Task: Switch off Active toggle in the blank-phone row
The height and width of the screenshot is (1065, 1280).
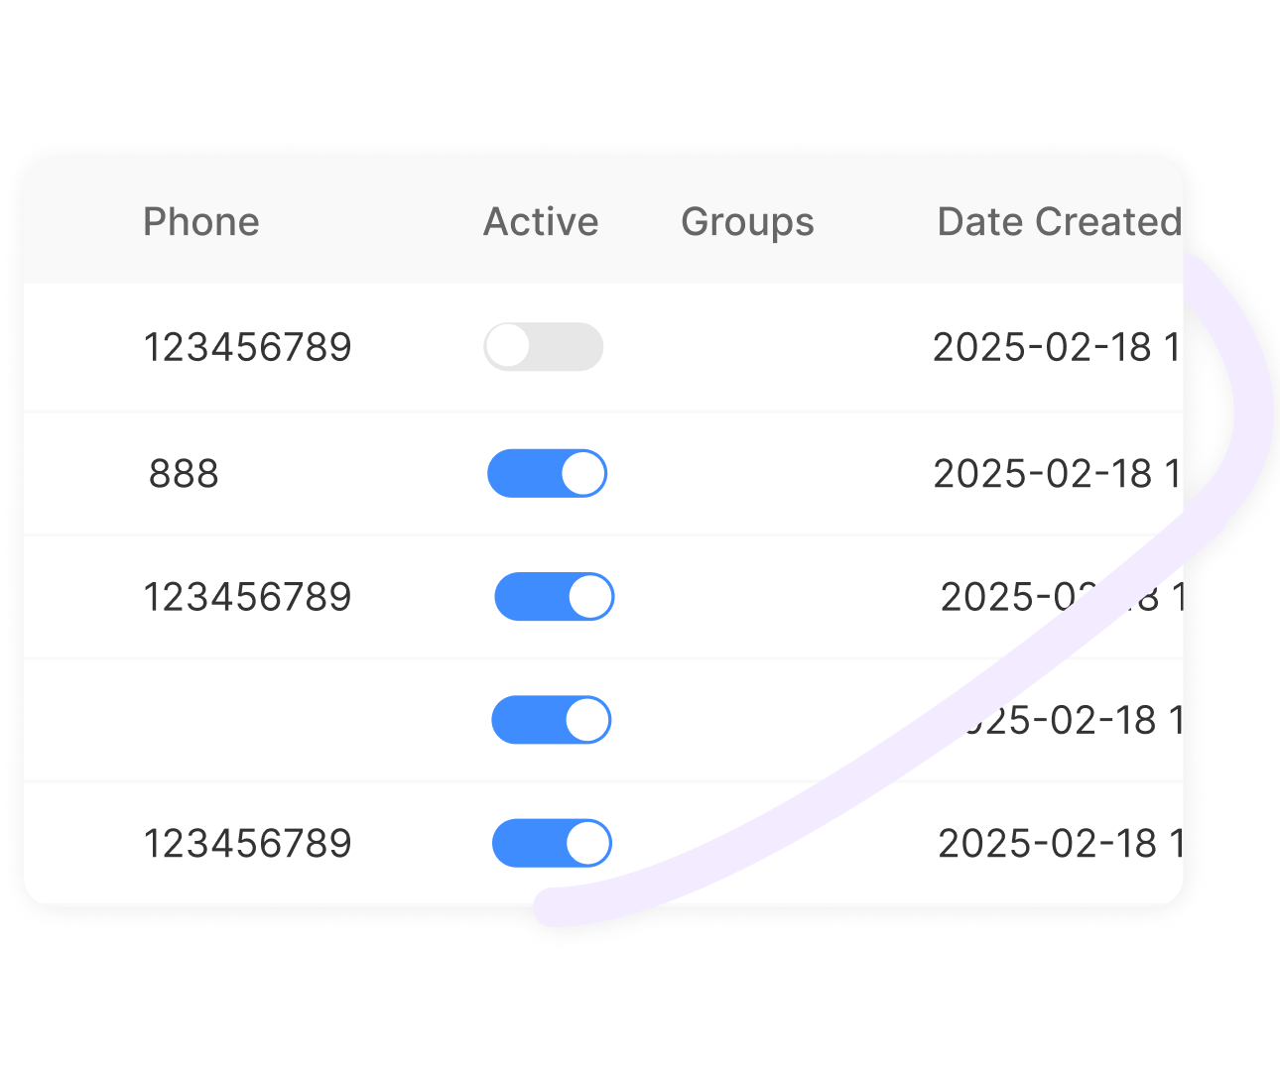Action: coord(551,720)
